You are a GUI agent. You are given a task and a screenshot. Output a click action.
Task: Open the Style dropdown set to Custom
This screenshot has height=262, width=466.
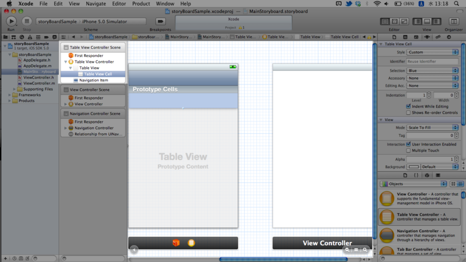coord(432,52)
